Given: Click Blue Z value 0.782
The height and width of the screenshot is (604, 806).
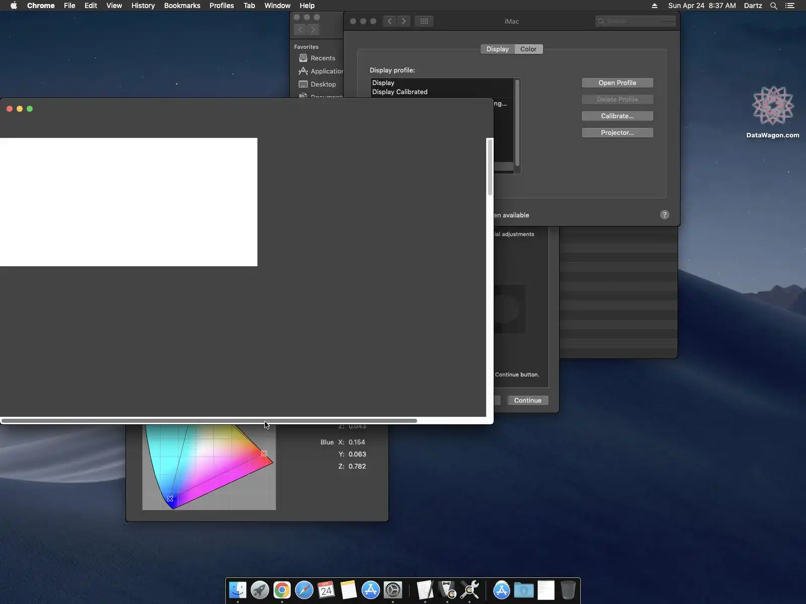Looking at the screenshot, I should [357, 466].
